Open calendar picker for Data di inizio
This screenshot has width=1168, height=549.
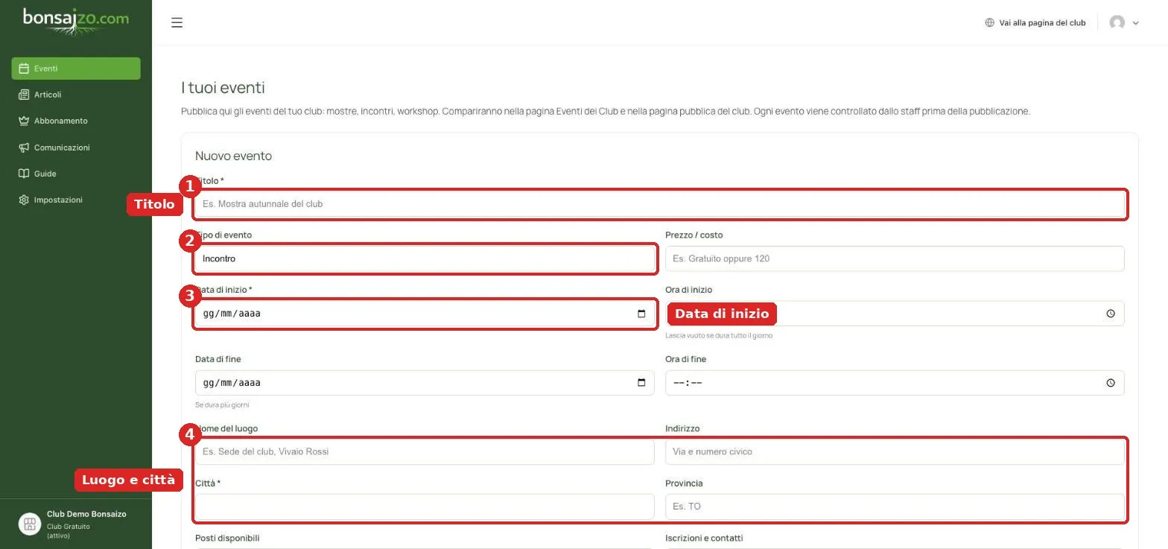(x=641, y=314)
